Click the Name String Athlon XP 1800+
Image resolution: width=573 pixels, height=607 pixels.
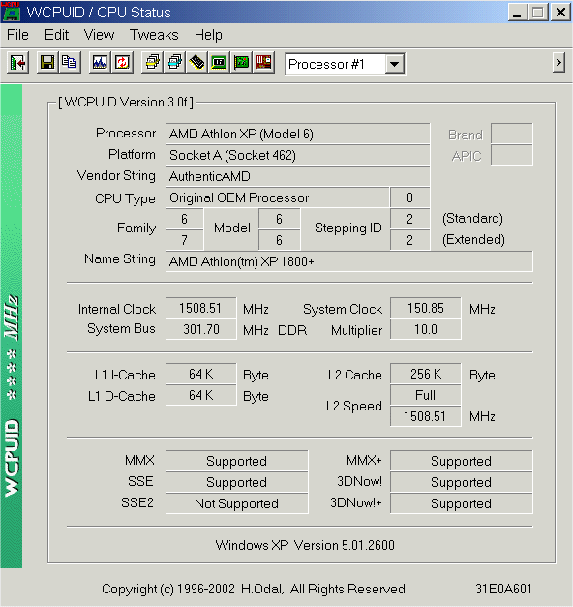point(349,261)
